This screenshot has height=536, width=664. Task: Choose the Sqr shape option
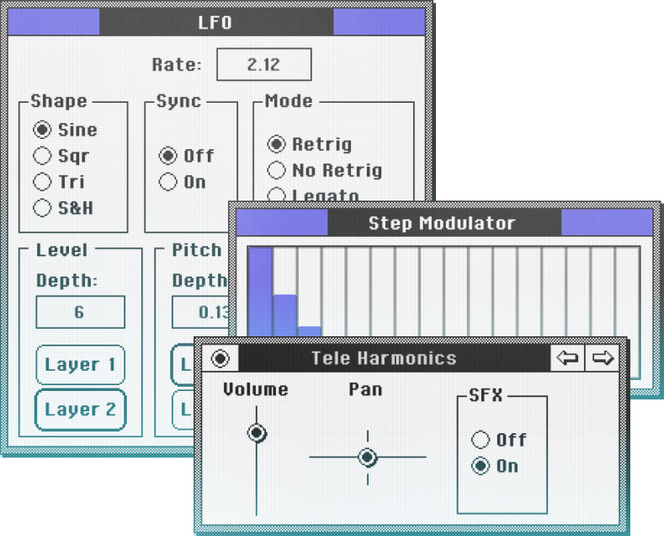point(42,156)
